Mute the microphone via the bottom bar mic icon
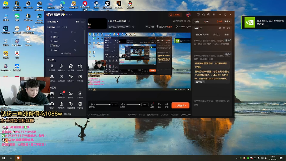Screen dimensions: 286x161 pos(92,104)
